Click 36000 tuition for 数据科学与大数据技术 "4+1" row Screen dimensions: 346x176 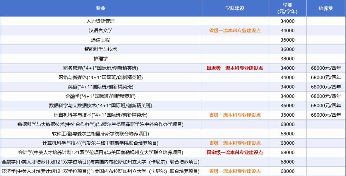click(x=287, y=106)
